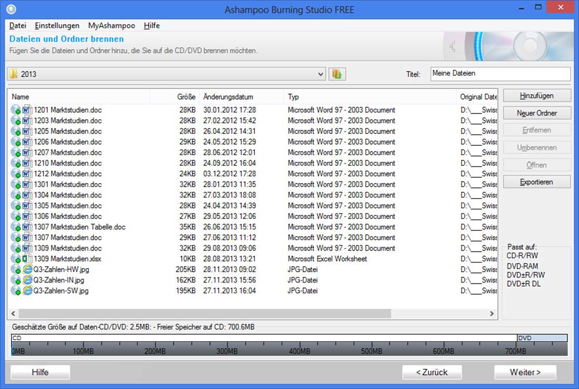Click the Original Datei column header
The image size is (579, 389).
(x=477, y=97)
